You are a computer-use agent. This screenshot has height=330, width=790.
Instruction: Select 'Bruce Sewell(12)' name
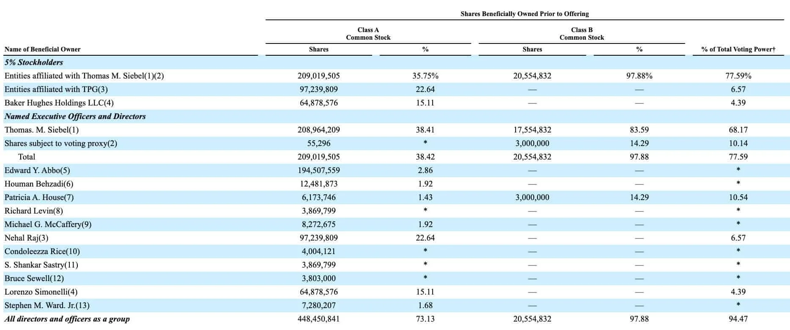pos(34,279)
